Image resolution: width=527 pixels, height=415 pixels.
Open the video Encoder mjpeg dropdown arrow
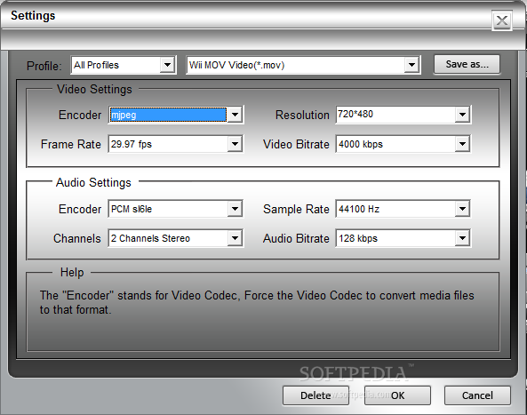[x=235, y=115]
